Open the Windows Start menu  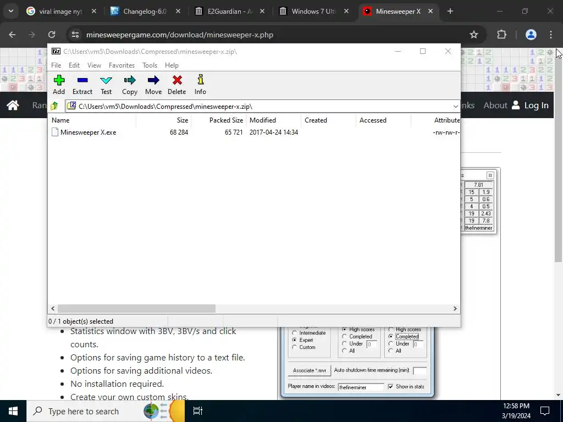[13, 411]
